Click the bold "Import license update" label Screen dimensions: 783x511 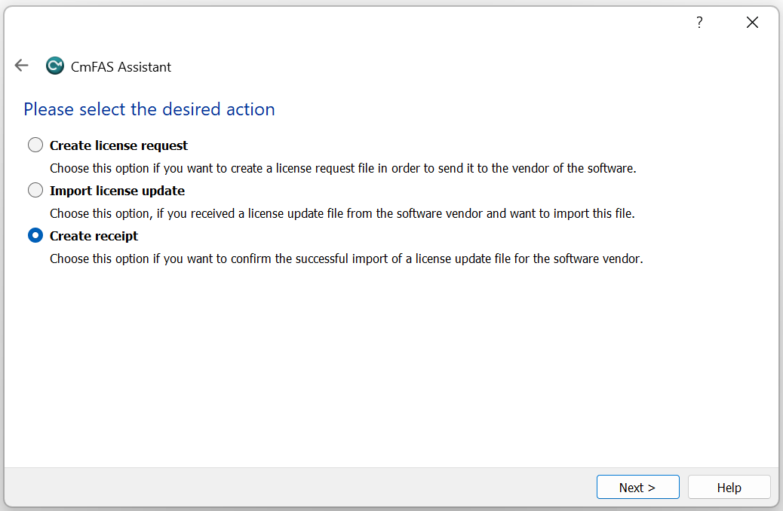point(117,191)
